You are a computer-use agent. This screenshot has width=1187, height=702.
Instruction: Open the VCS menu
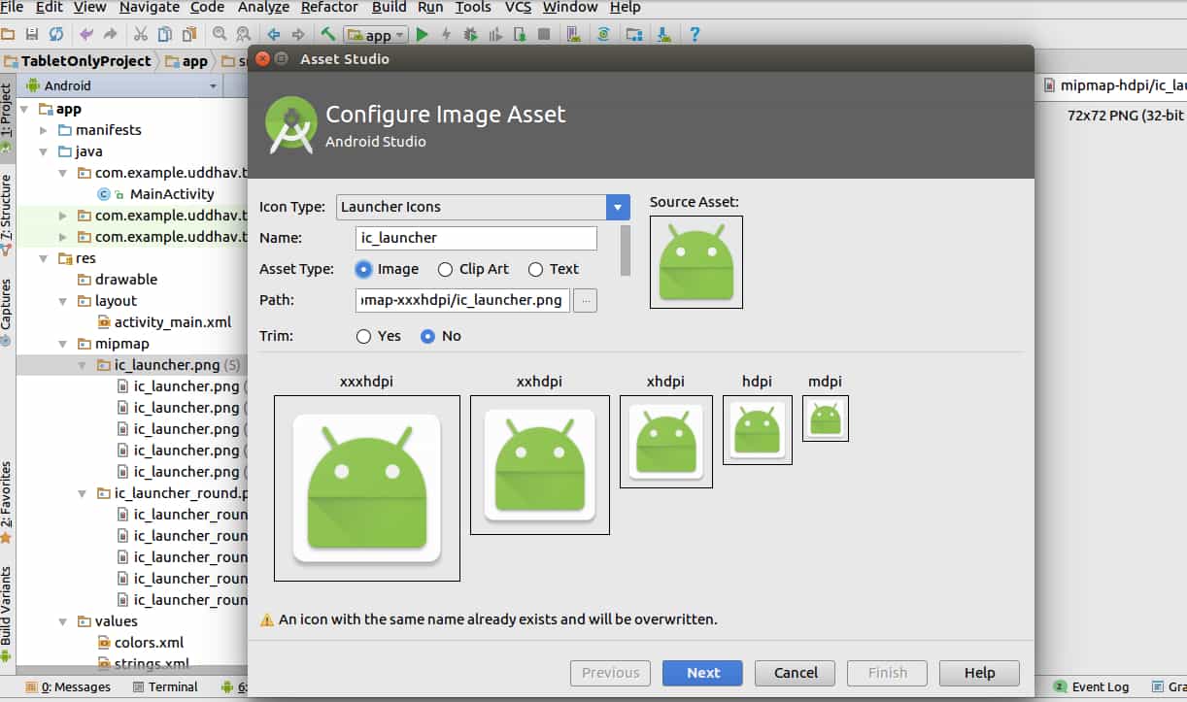coord(518,7)
